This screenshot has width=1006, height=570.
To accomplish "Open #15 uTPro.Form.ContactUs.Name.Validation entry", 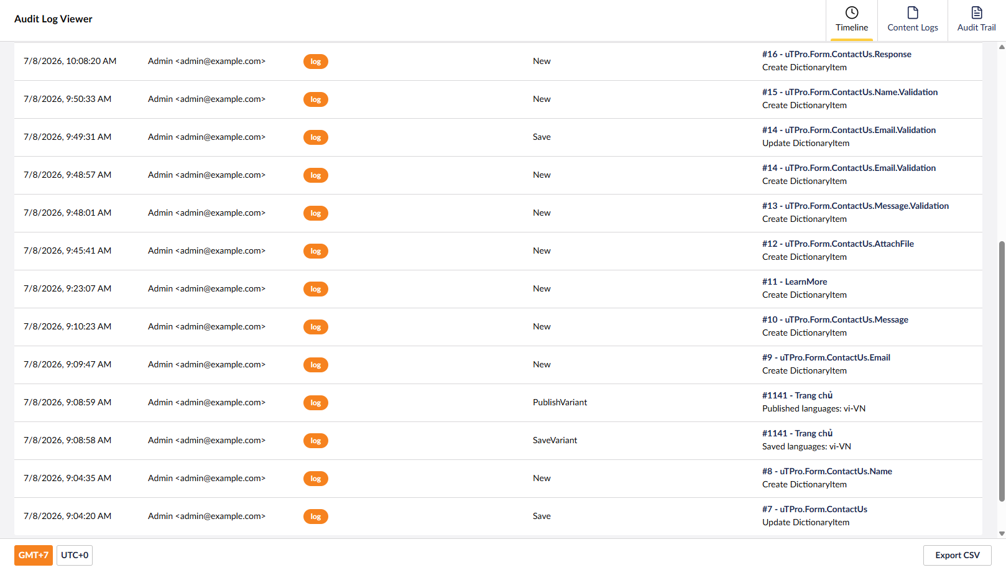I will pyautogui.click(x=850, y=92).
